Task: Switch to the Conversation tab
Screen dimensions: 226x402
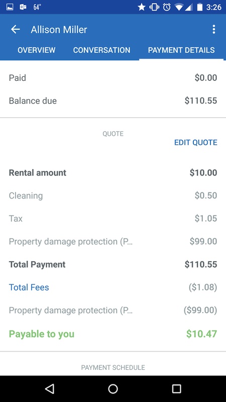Action: click(x=102, y=50)
